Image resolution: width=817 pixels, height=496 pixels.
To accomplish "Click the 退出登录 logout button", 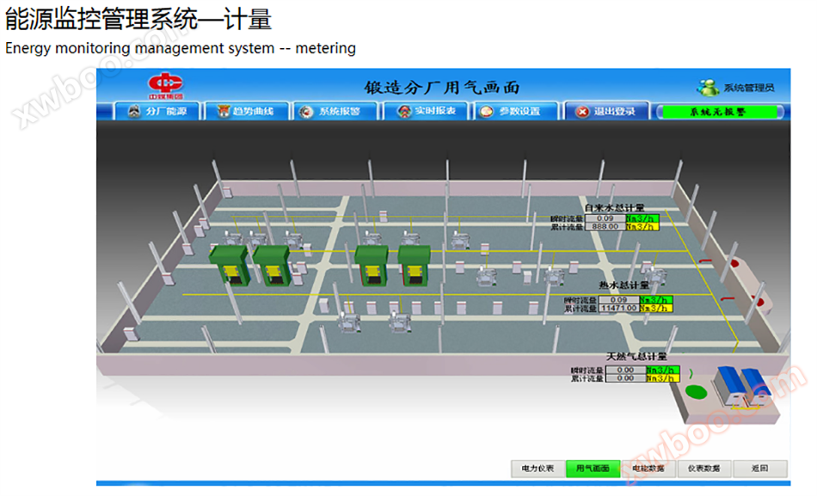I will pyautogui.click(x=606, y=112).
